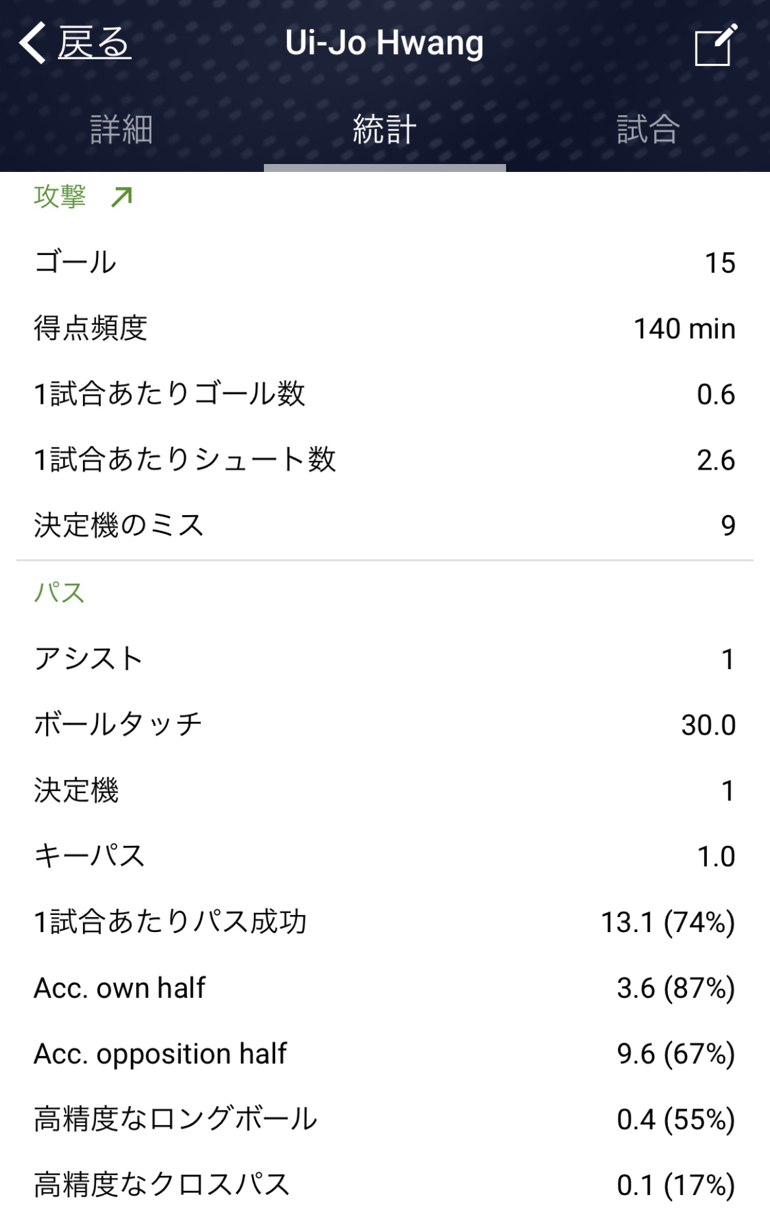Image resolution: width=770 pixels, height=1218 pixels.
Task: Select the Acc. own half row
Action: (384, 988)
